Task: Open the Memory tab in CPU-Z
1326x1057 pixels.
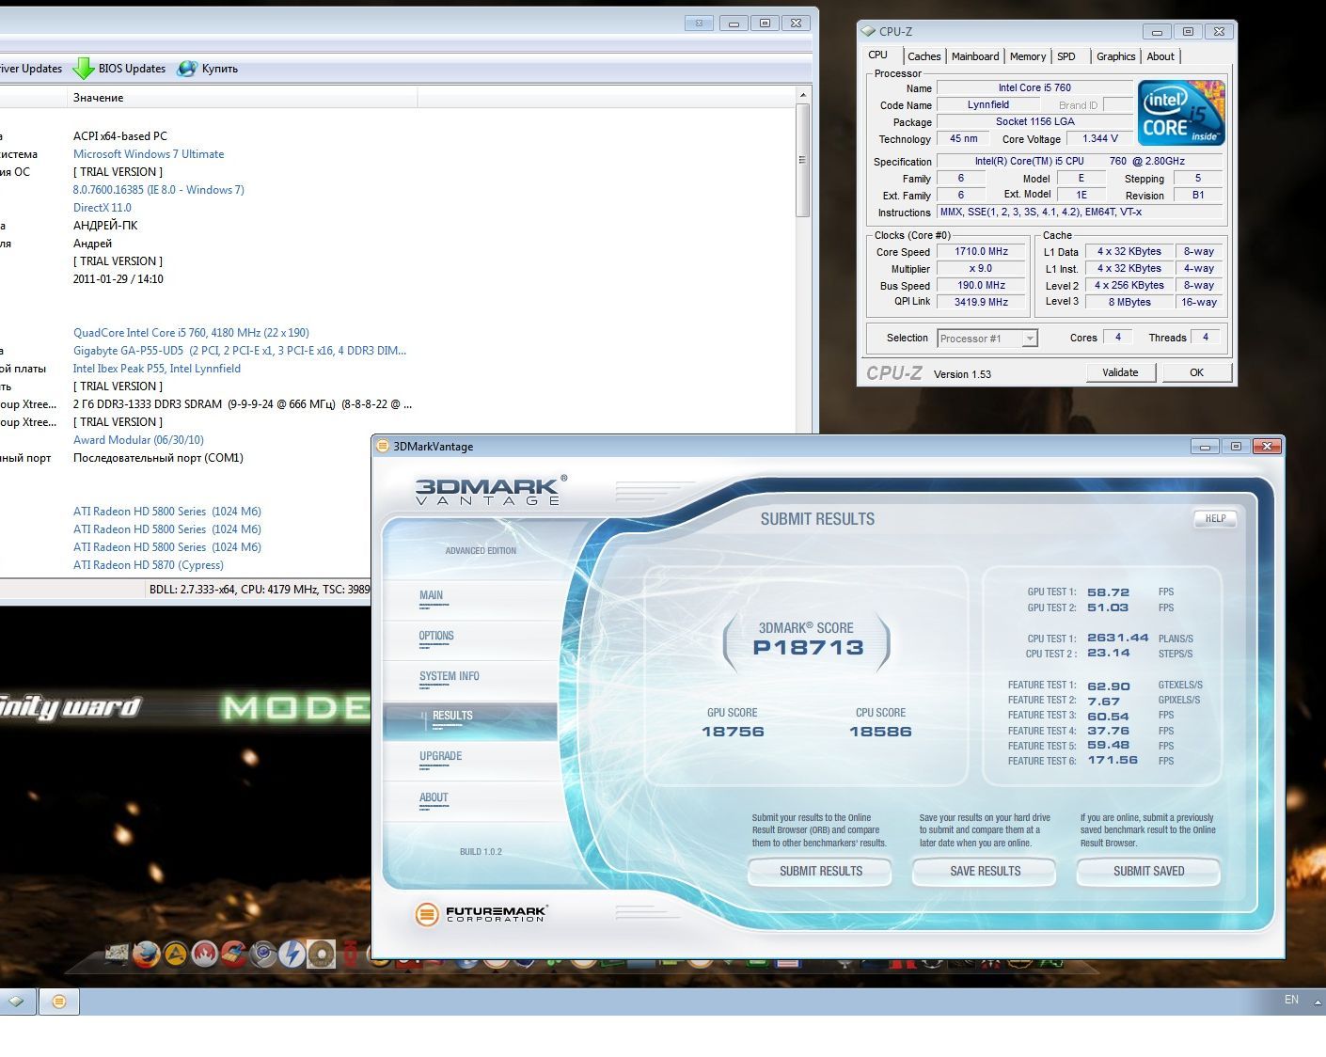Action: [1028, 56]
